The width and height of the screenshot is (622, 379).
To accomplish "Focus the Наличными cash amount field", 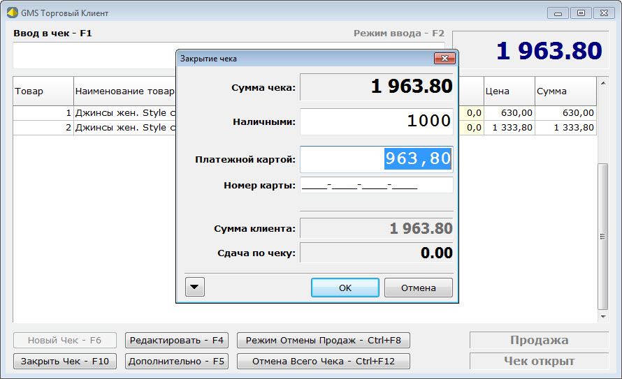I will click(376, 121).
